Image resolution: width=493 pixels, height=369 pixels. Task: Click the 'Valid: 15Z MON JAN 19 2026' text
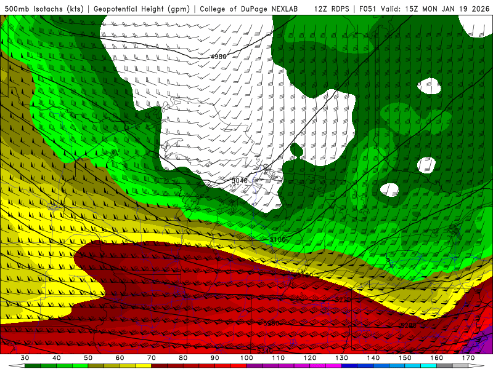pyautogui.click(x=435, y=9)
